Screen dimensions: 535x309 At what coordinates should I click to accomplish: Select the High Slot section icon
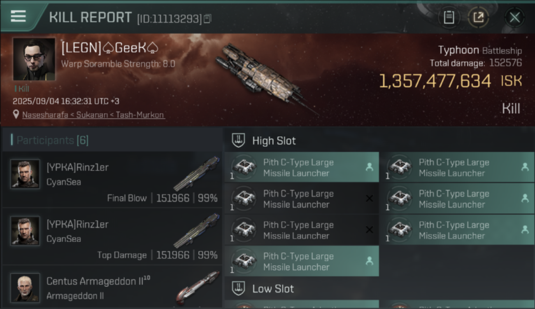click(x=239, y=140)
